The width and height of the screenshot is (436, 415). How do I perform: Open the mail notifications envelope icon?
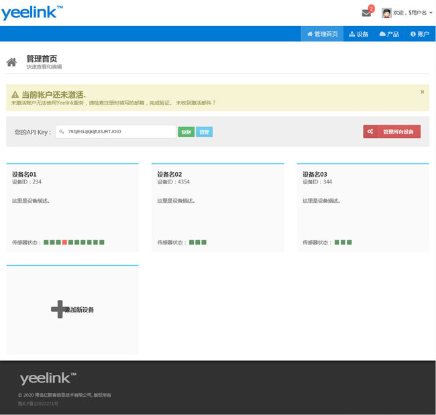coord(366,13)
